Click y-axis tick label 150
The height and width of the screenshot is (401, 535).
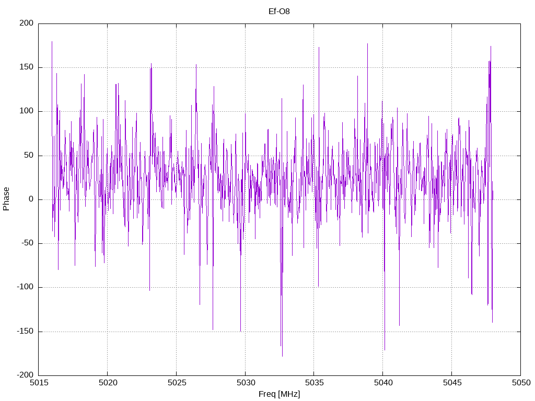pyautogui.click(x=27, y=67)
